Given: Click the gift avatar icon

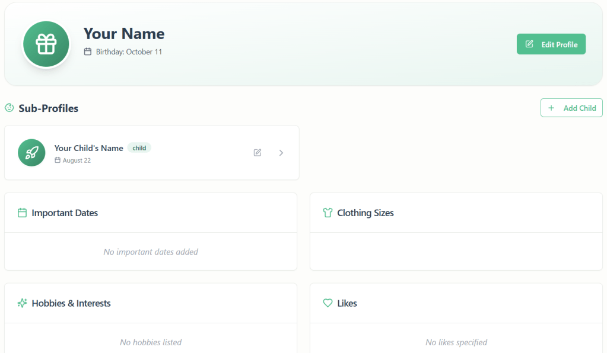Looking at the screenshot, I should click(x=46, y=44).
